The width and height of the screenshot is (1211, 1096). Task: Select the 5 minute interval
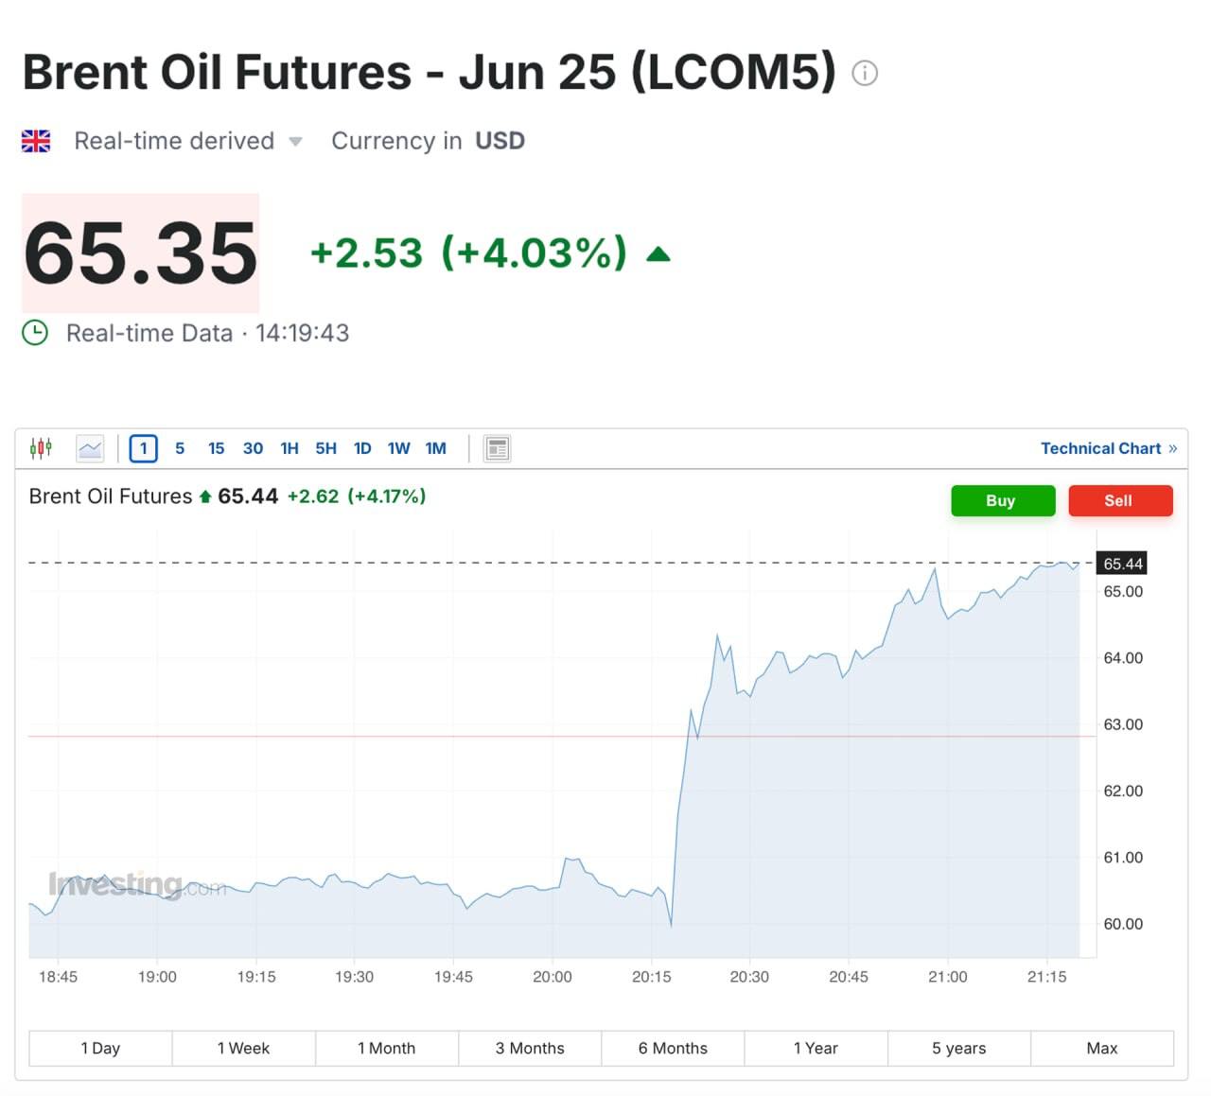(180, 448)
